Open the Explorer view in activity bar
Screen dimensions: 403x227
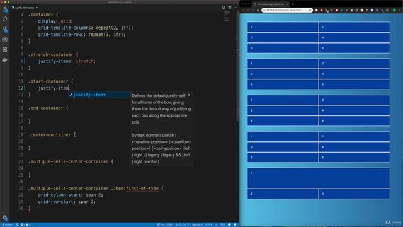click(4, 9)
